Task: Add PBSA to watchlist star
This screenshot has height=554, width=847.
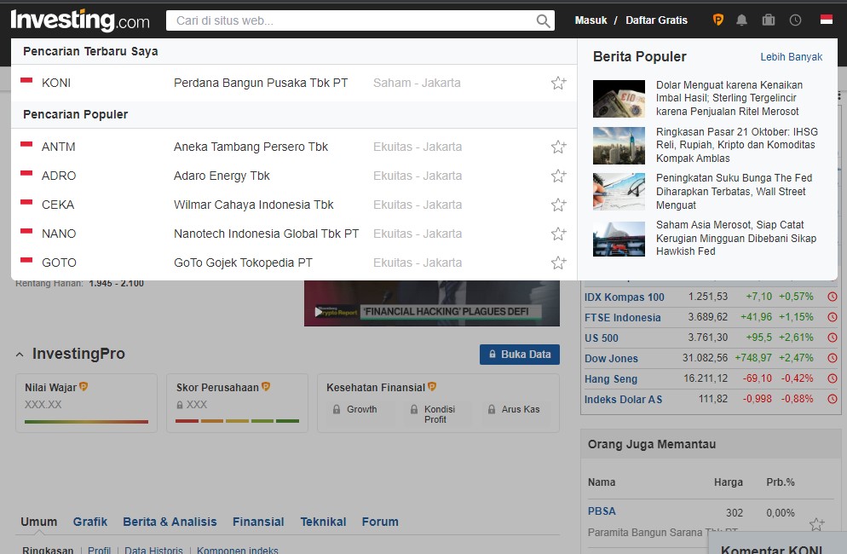Action: (816, 523)
